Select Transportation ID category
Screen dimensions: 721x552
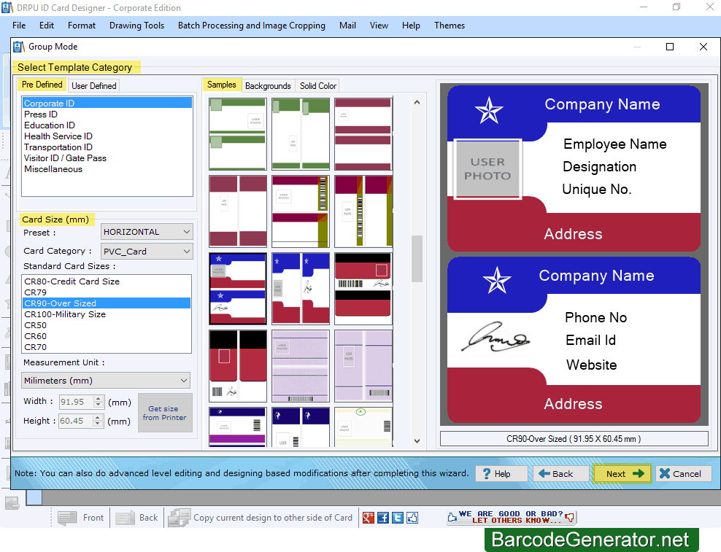coord(107,147)
